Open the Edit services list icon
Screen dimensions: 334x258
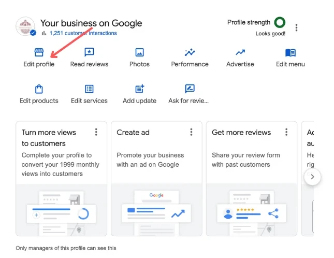pos(89,89)
